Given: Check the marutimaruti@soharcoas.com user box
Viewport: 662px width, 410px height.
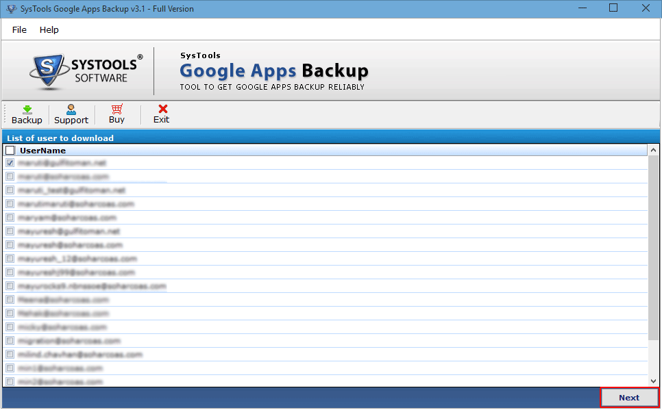Looking at the screenshot, I should click(x=10, y=204).
